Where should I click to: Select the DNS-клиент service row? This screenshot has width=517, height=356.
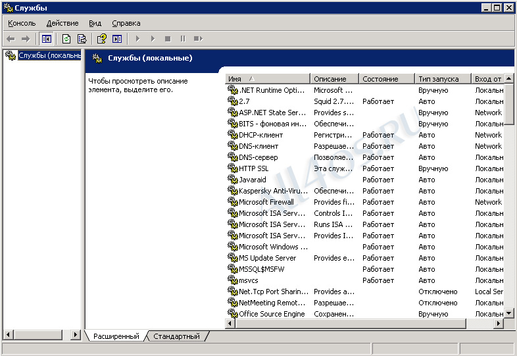[258, 146]
